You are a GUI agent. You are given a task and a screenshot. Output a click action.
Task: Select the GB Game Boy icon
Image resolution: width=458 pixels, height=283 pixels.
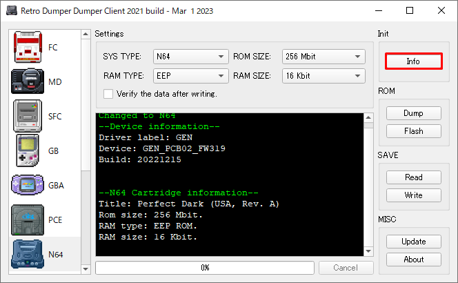(x=28, y=150)
